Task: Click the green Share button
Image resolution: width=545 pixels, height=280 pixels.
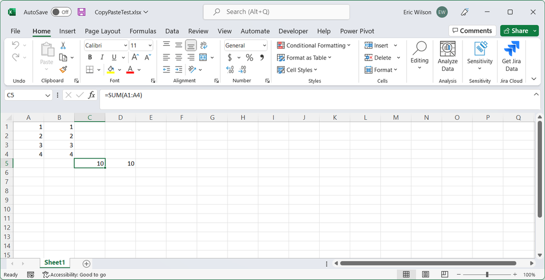Action: [x=519, y=31]
